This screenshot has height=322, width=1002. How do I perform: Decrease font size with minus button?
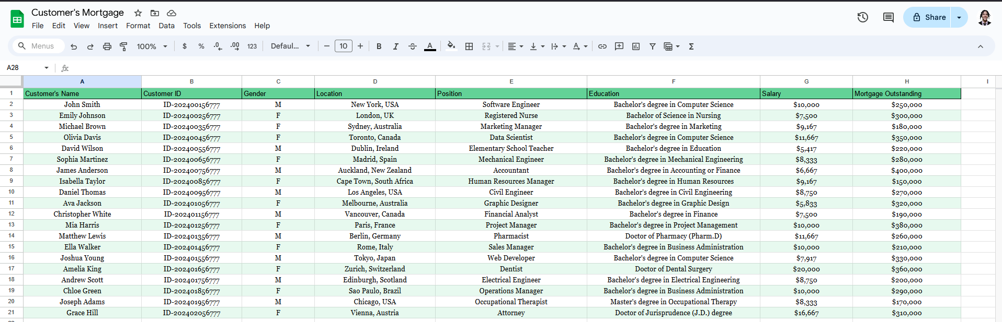point(327,46)
